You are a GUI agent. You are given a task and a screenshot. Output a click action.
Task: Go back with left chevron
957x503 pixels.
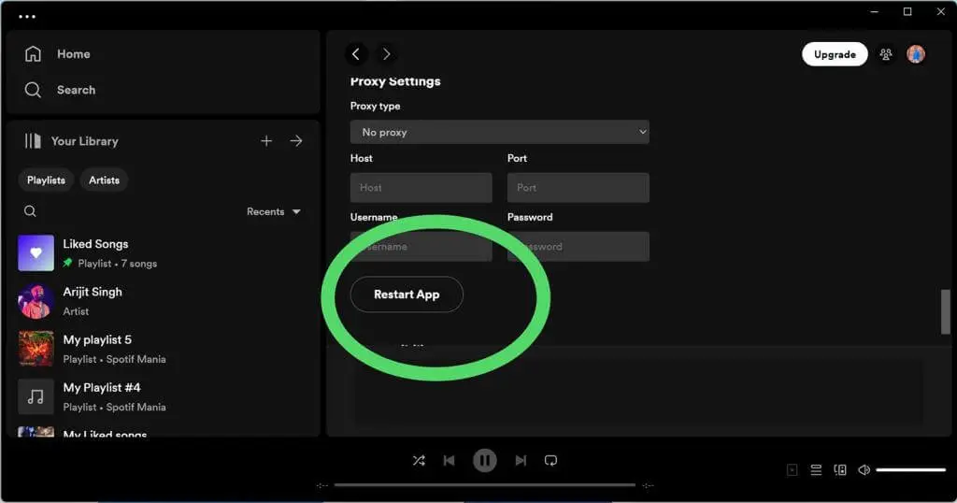pos(356,53)
